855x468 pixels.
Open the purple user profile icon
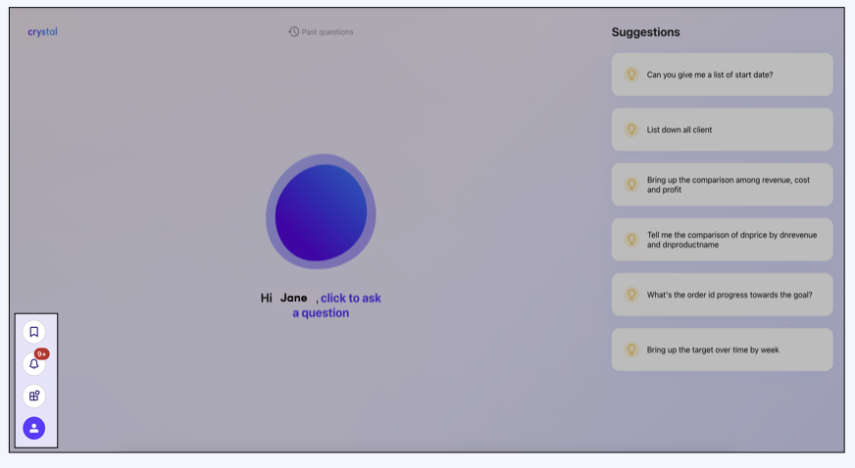tap(34, 428)
